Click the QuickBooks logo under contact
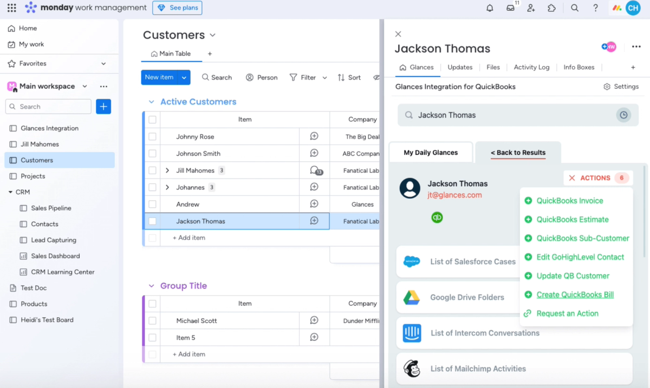Image resolution: width=650 pixels, height=388 pixels. tap(437, 218)
